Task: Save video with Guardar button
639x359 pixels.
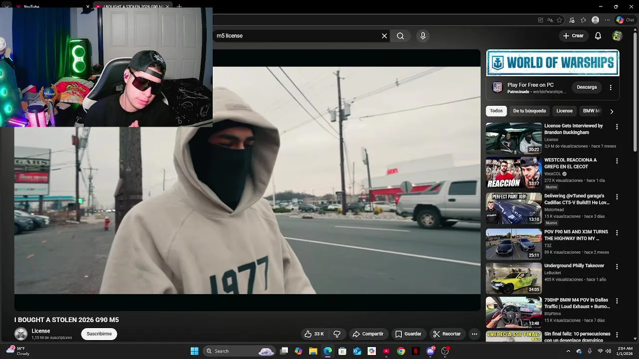Action: click(x=408, y=334)
